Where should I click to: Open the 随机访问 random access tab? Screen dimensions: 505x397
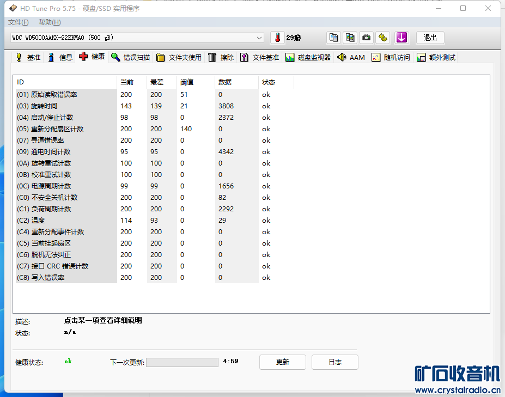[391, 57]
